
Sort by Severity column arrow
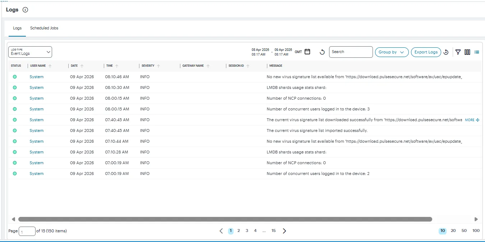[158, 66]
